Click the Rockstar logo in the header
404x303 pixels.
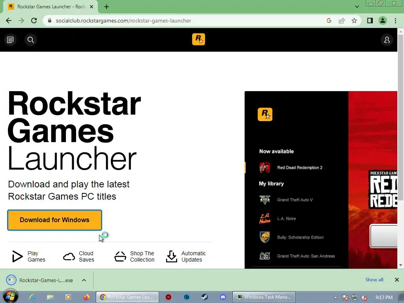(x=198, y=39)
